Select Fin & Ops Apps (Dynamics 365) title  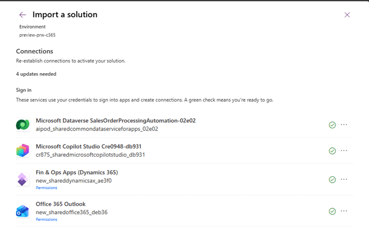pos(77,172)
